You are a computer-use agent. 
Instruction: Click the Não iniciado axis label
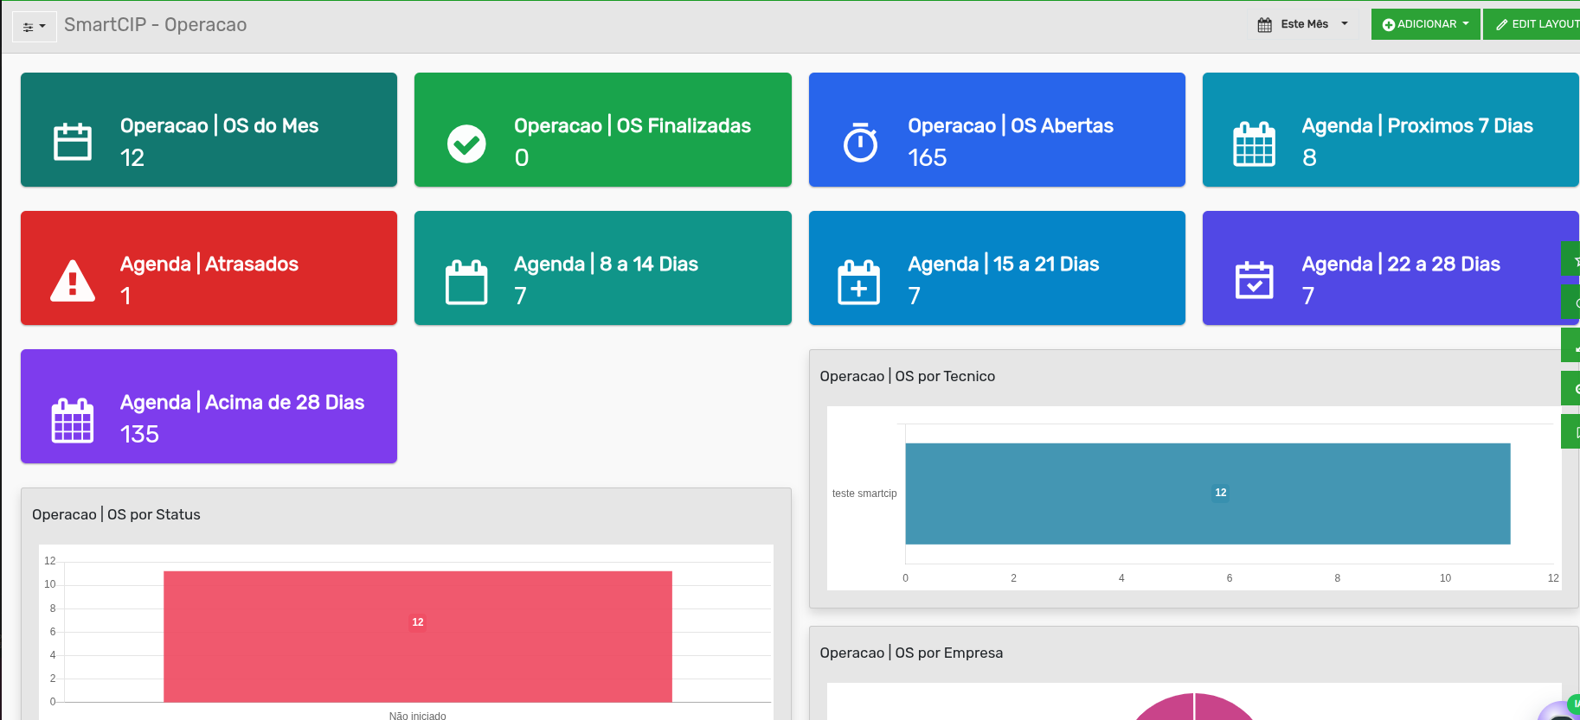coord(418,716)
